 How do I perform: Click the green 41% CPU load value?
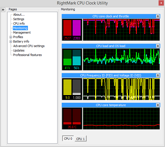click(x=67, y=68)
